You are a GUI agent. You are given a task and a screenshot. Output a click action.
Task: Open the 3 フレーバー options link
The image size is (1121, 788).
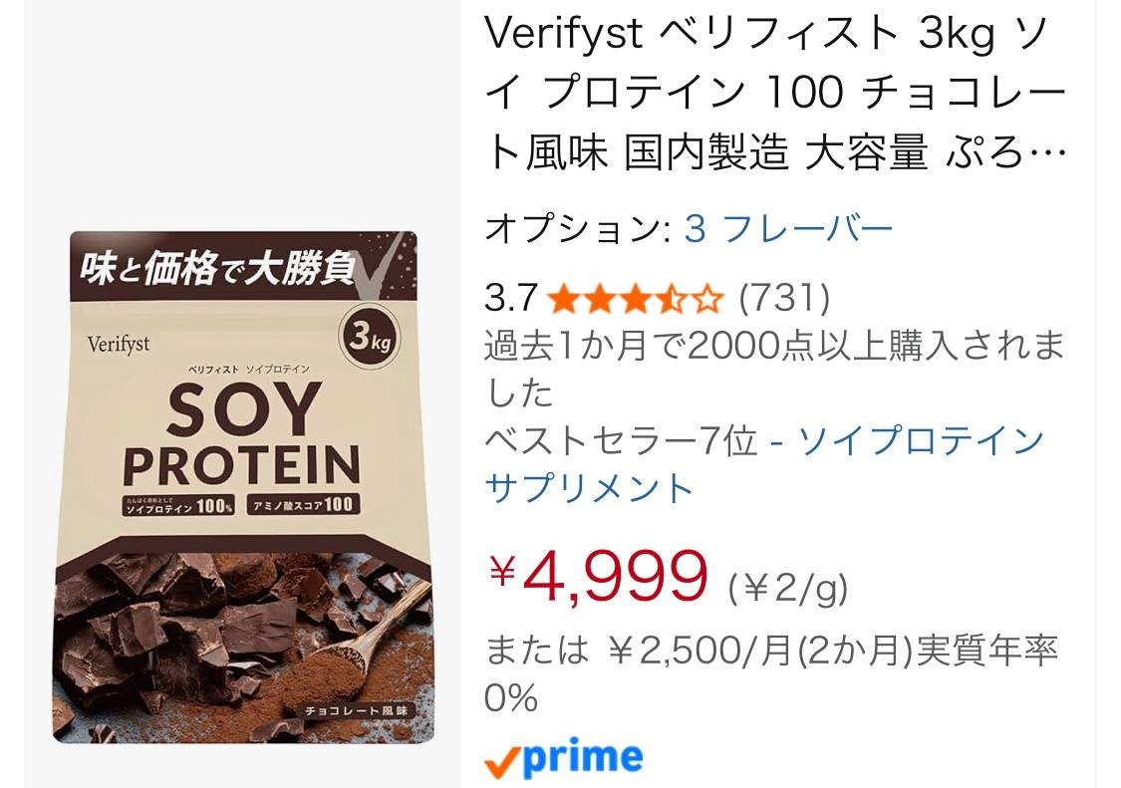click(x=788, y=229)
